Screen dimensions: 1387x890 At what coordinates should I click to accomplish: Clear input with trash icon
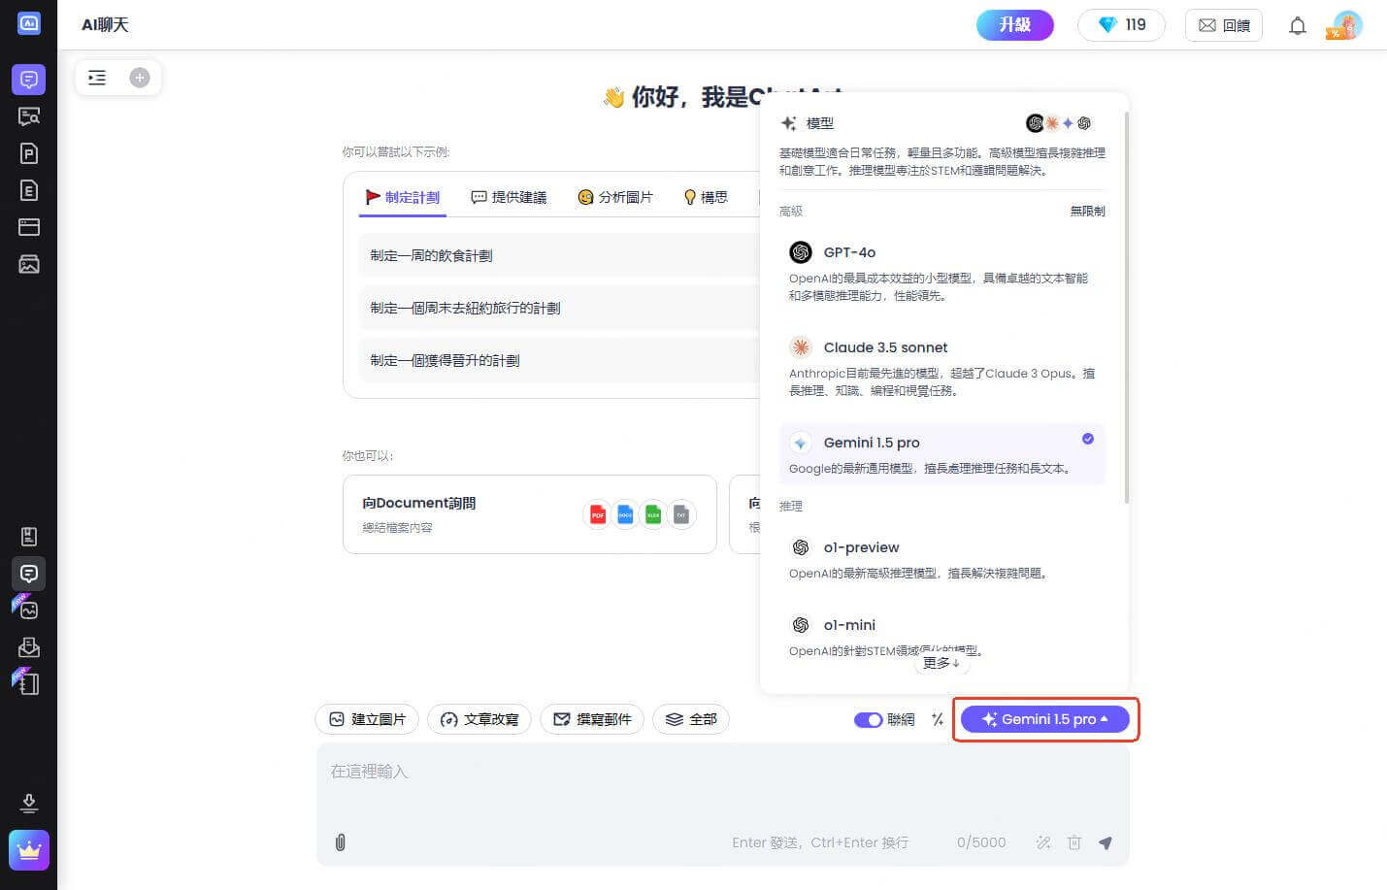coord(1074,842)
